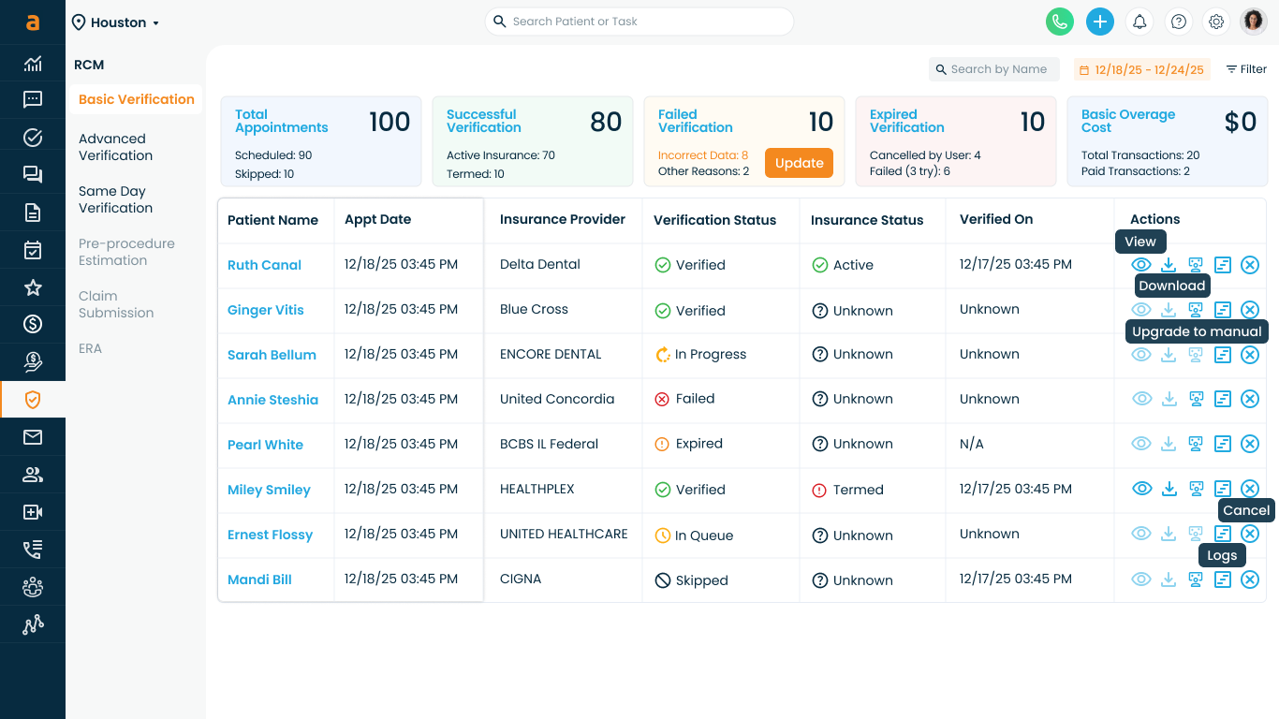The image size is (1279, 719).
Task: Open settings gear in top bar
Action: click(x=1216, y=22)
